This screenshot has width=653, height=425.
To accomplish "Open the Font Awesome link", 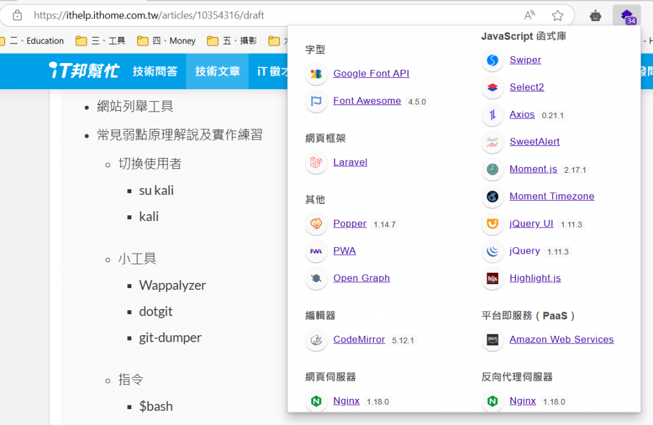I will (367, 101).
